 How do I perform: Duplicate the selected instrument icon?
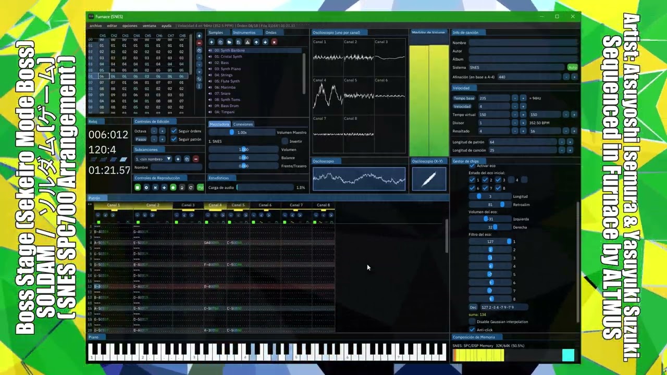tap(220, 42)
